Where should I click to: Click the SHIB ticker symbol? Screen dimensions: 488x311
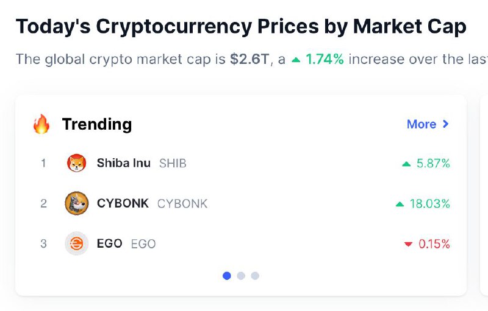(173, 163)
